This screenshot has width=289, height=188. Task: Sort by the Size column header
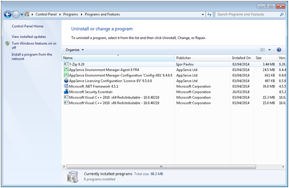pyautogui.click(x=265, y=58)
